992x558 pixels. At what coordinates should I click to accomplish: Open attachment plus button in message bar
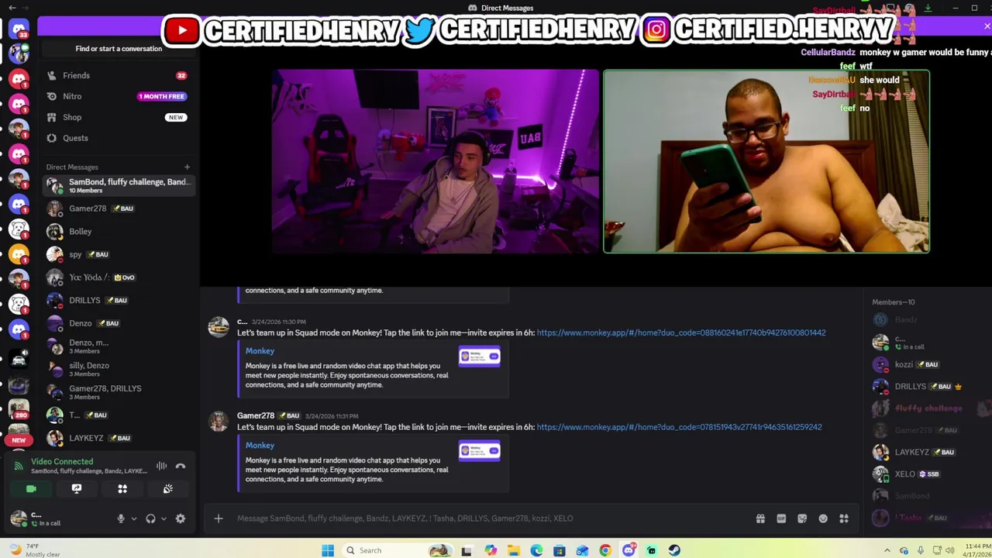click(x=219, y=518)
